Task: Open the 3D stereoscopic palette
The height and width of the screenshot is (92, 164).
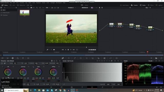Action: (117, 58)
